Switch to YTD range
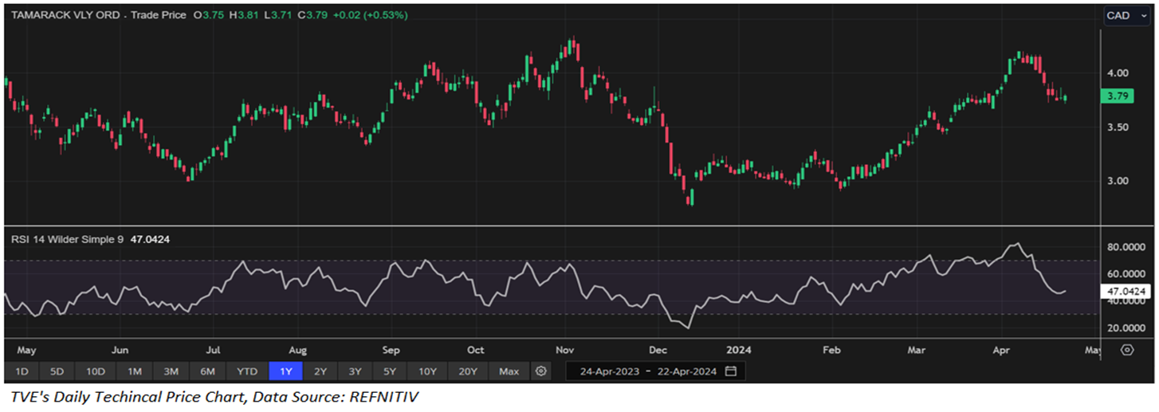 [247, 371]
